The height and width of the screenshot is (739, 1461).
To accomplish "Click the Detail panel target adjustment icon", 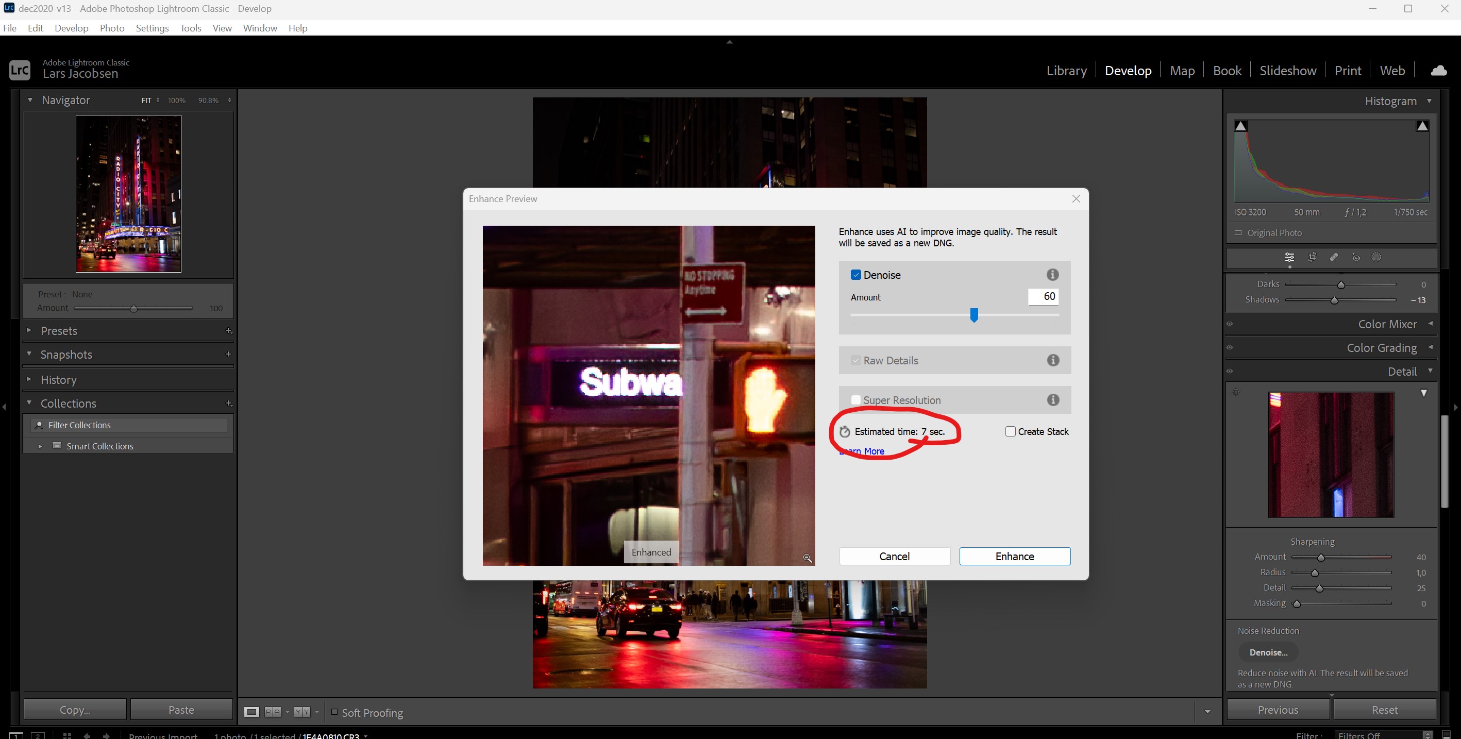I will pos(1236,392).
